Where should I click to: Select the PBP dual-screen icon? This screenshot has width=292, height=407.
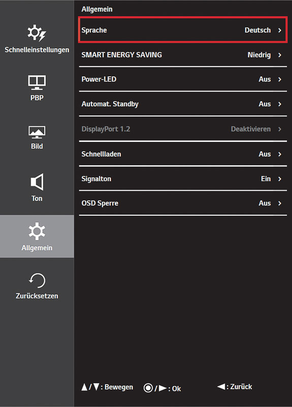(x=37, y=82)
